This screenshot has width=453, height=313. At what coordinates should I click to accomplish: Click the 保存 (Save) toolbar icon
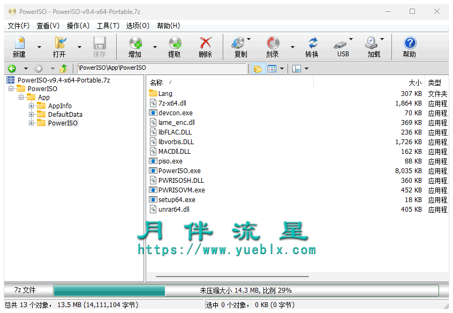click(100, 43)
